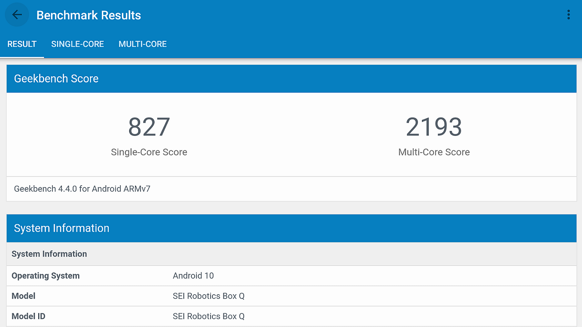Click the 2193 multi-core score value

(434, 127)
